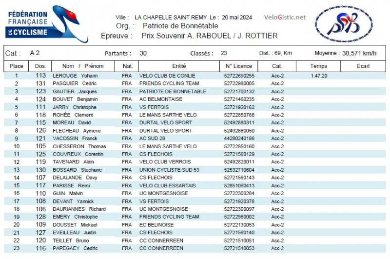This screenshot has width=390, height=259.
Task: Click licence number 52721510053
Action: point(239,248)
